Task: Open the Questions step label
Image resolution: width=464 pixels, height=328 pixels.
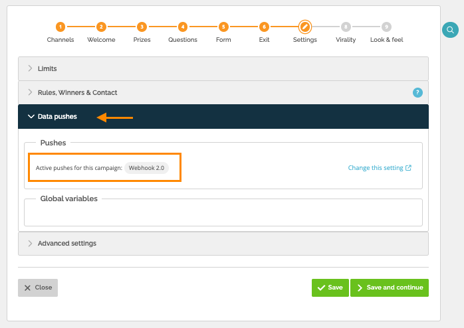Action: [x=183, y=40]
